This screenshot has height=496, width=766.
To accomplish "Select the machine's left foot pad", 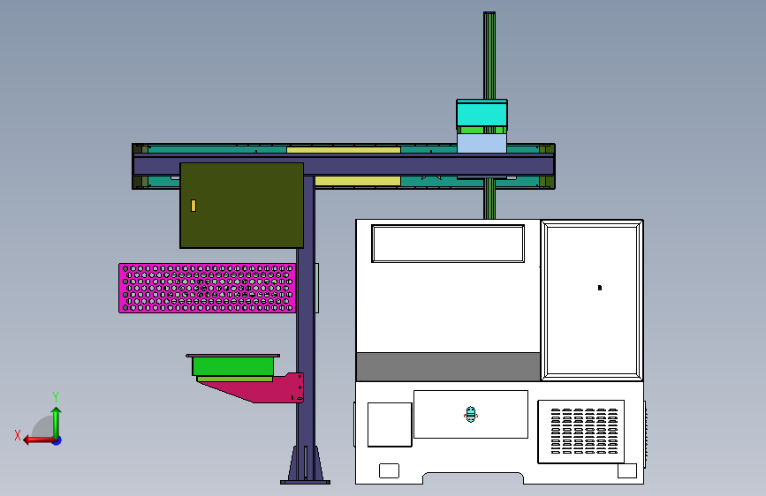I will pyautogui.click(x=390, y=470).
